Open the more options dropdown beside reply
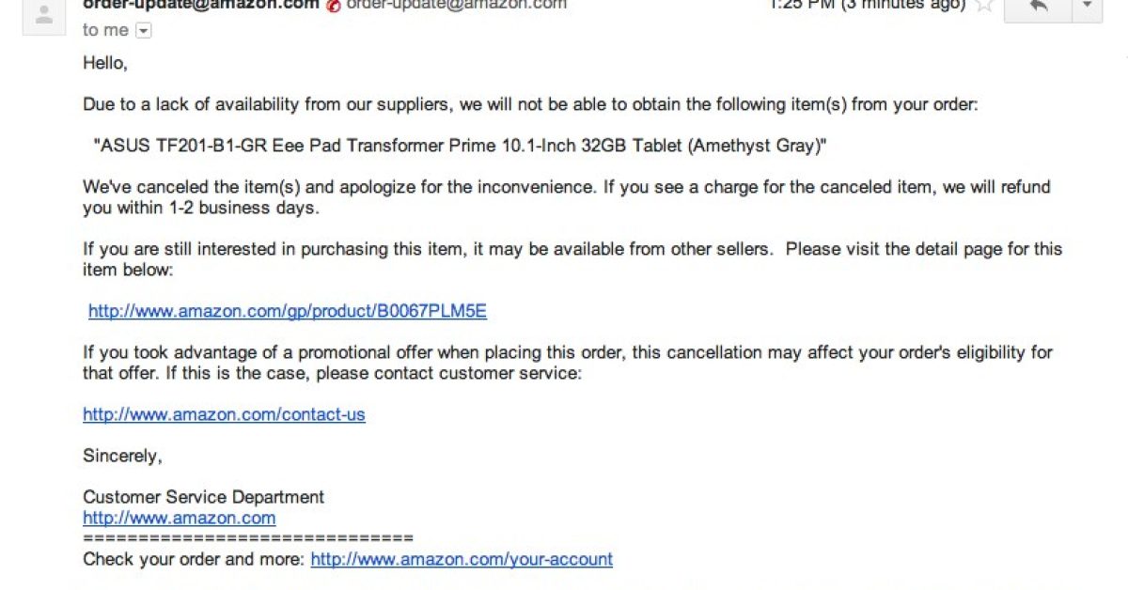 [1088, 8]
